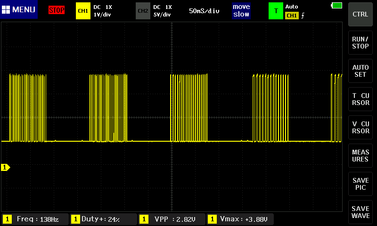Tap the Auto trigger mode label
The image size is (377, 226).
292,7
